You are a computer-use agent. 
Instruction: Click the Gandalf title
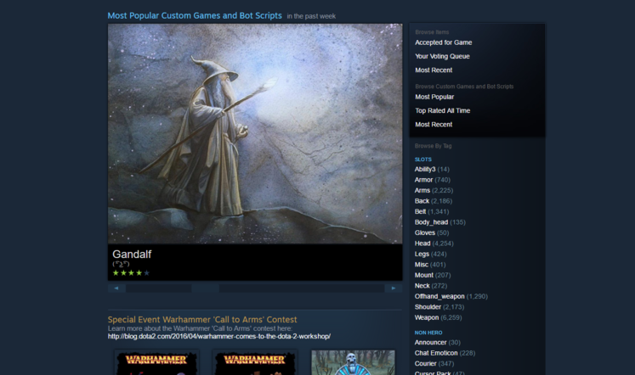[132, 255]
